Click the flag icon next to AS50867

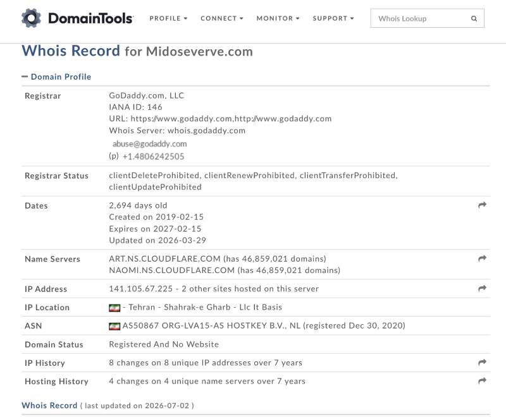point(114,326)
